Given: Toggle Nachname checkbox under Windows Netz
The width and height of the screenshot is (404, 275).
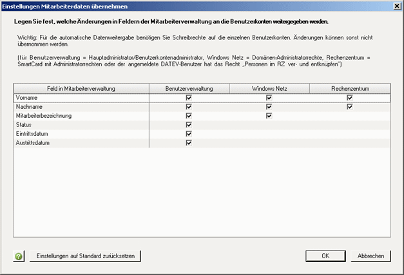Looking at the screenshot, I should pyautogui.click(x=269, y=107).
